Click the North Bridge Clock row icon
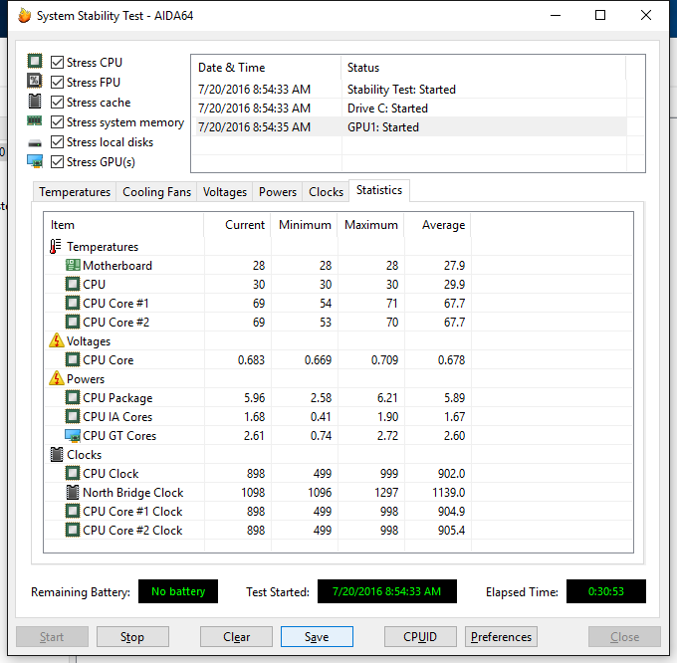 73,492
